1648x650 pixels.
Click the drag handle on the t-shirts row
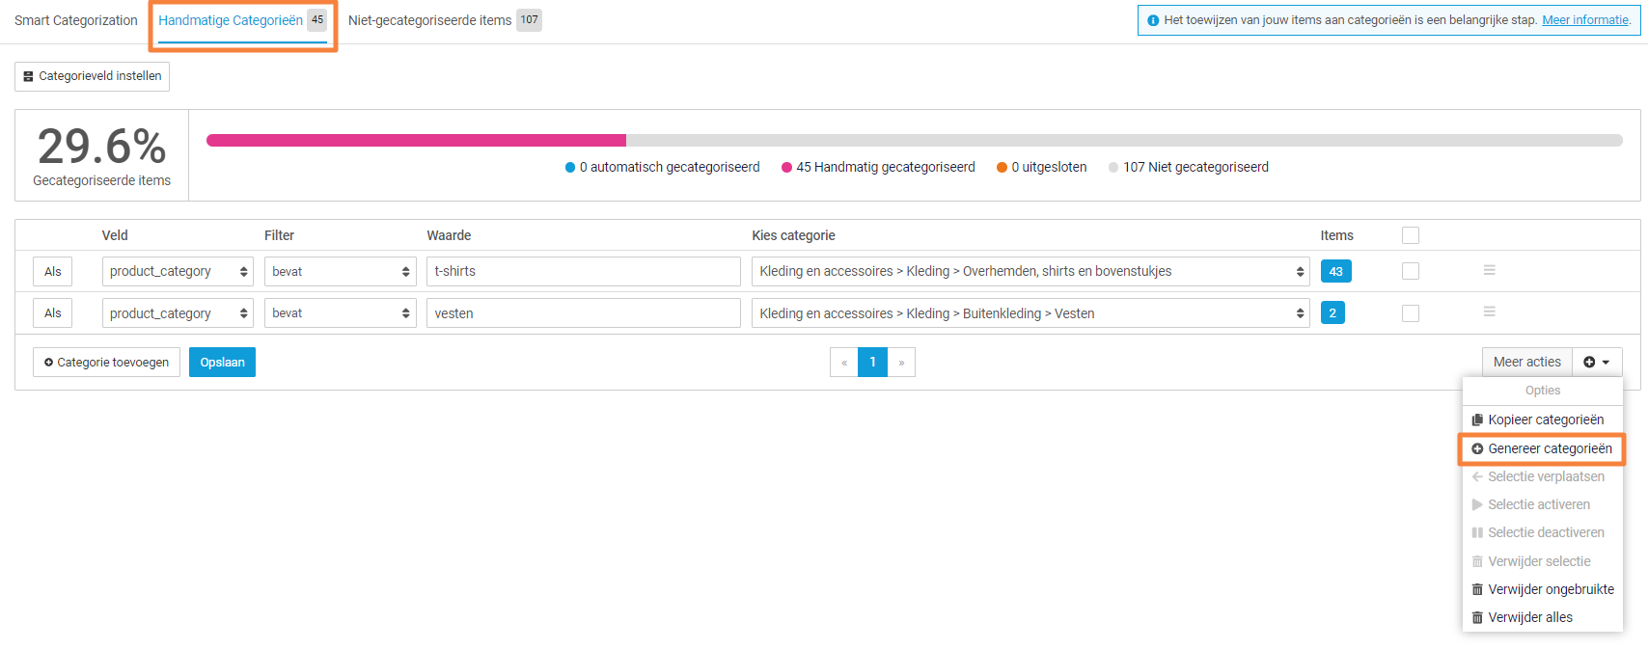(1489, 271)
